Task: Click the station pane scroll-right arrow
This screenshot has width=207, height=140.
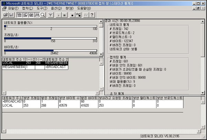Action: 199,131
